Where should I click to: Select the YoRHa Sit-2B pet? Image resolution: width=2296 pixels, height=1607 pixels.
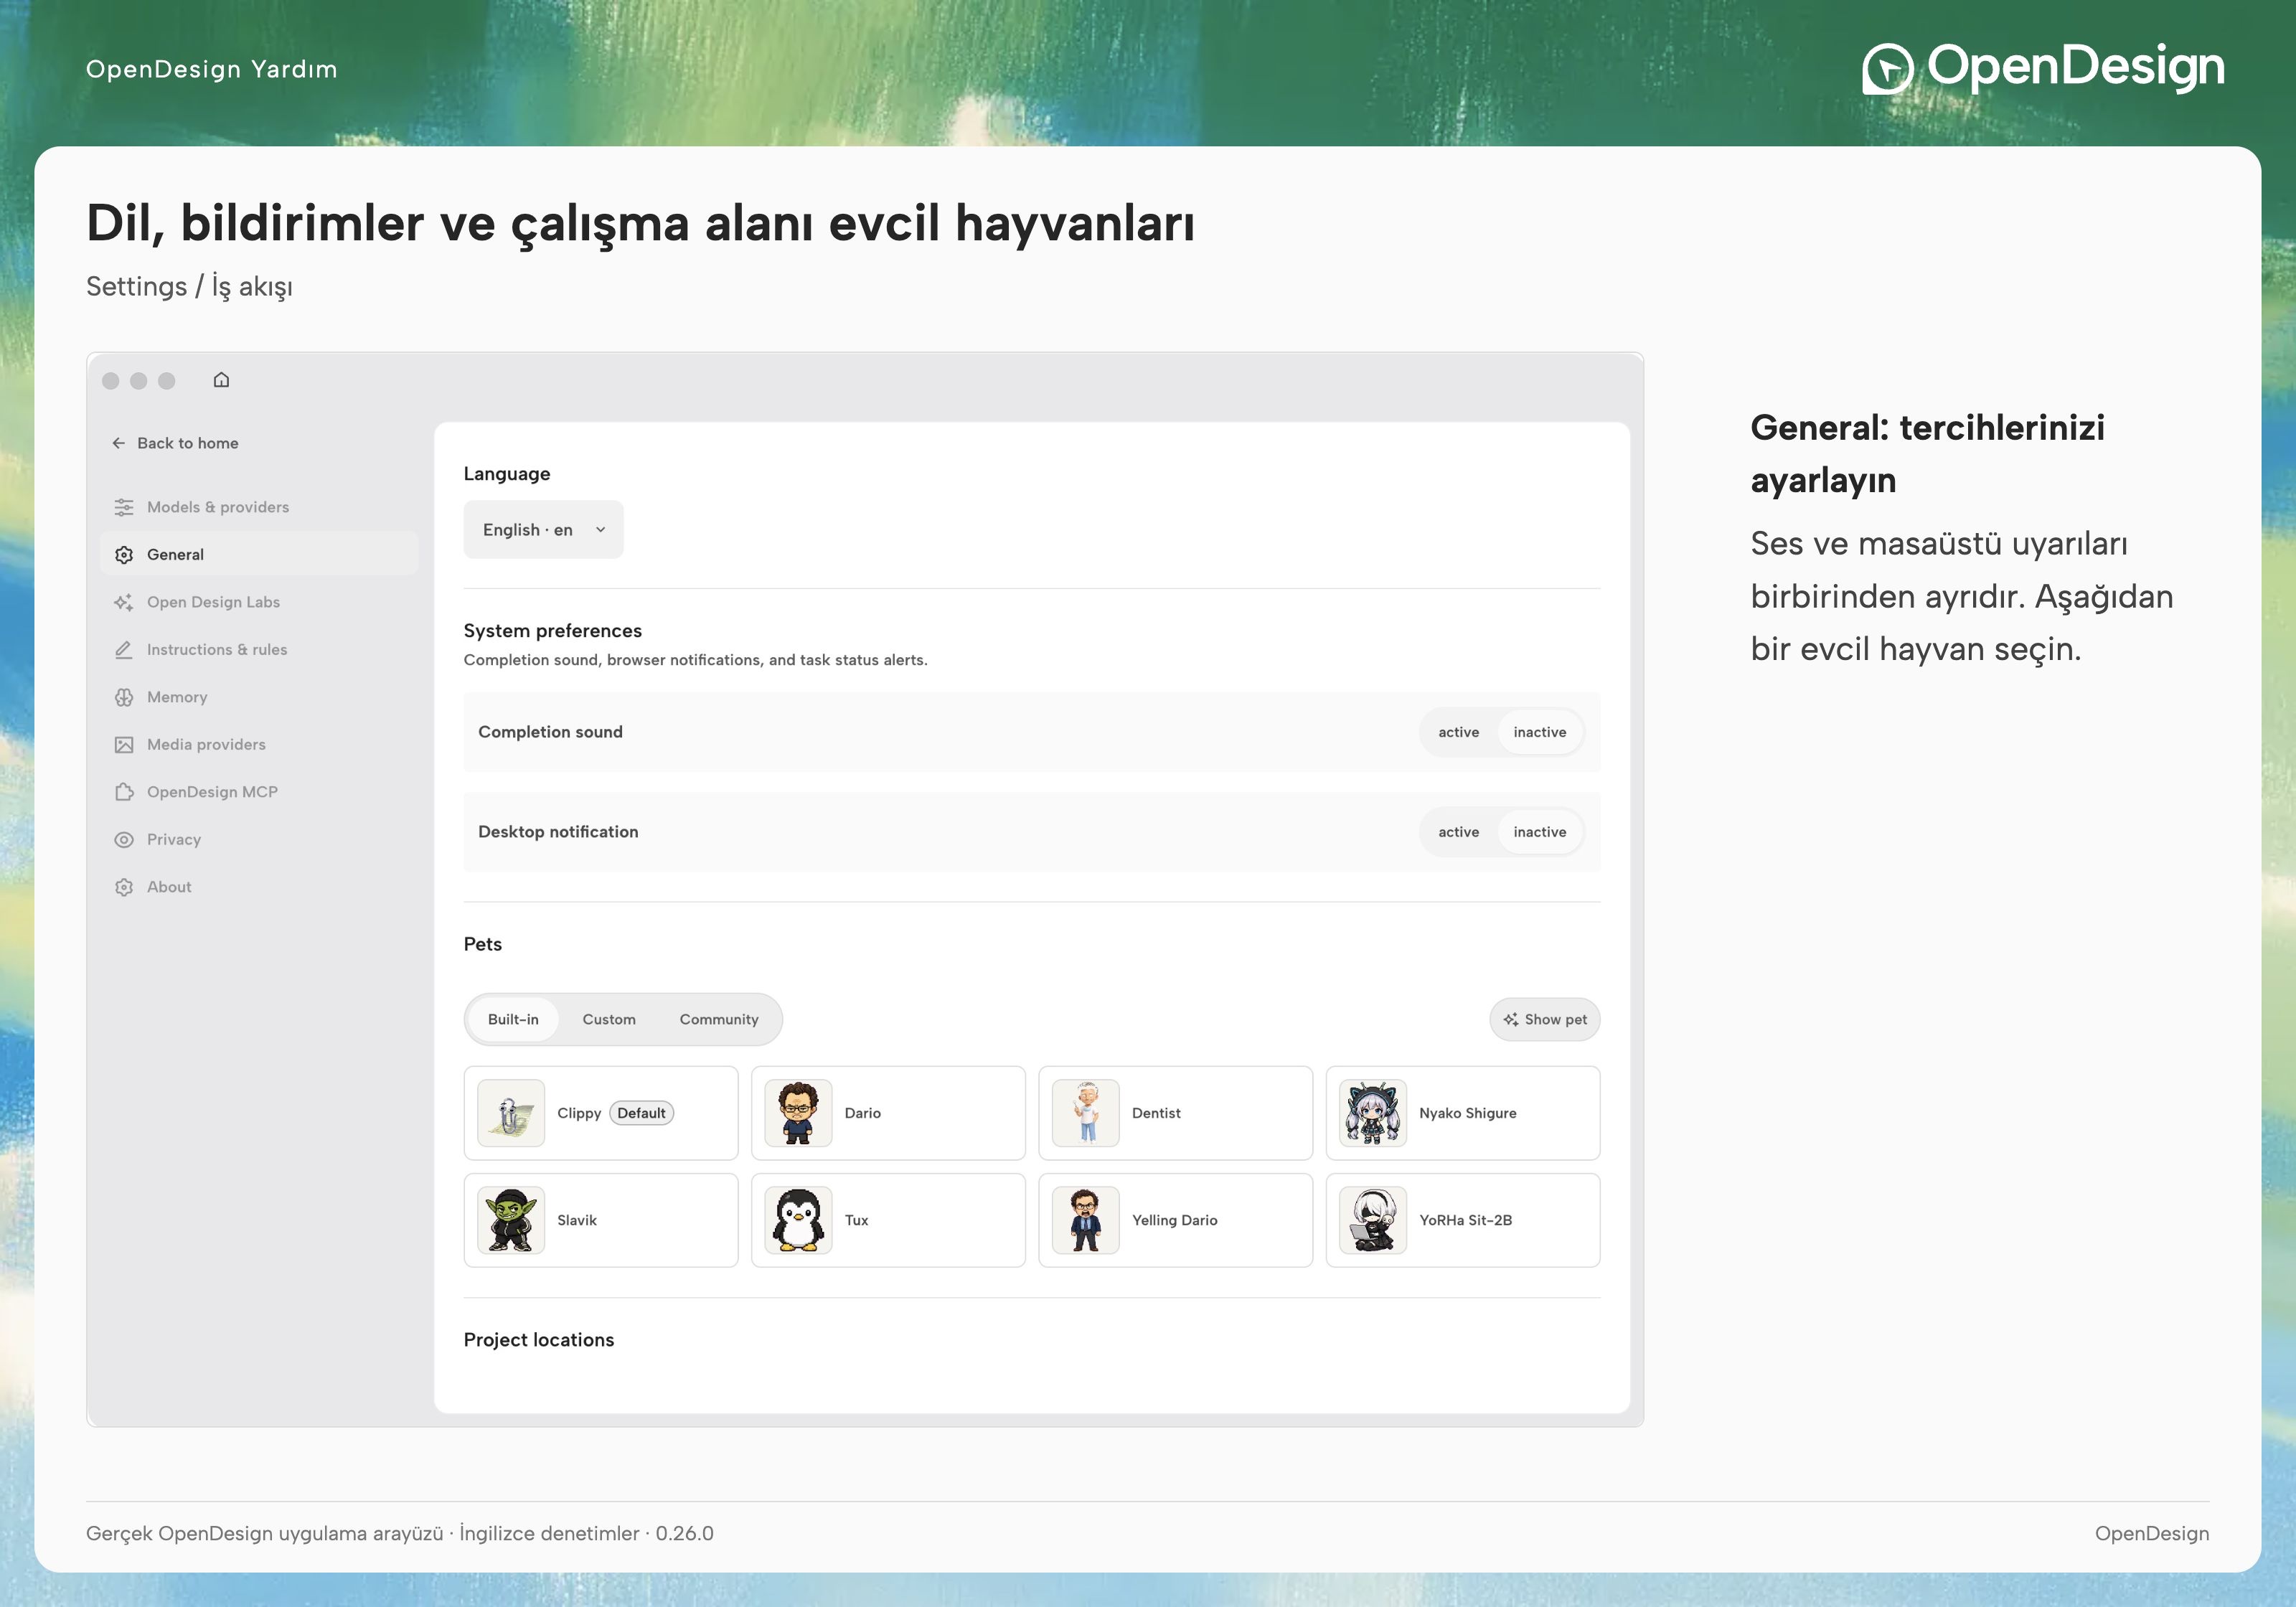click(x=1462, y=1220)
